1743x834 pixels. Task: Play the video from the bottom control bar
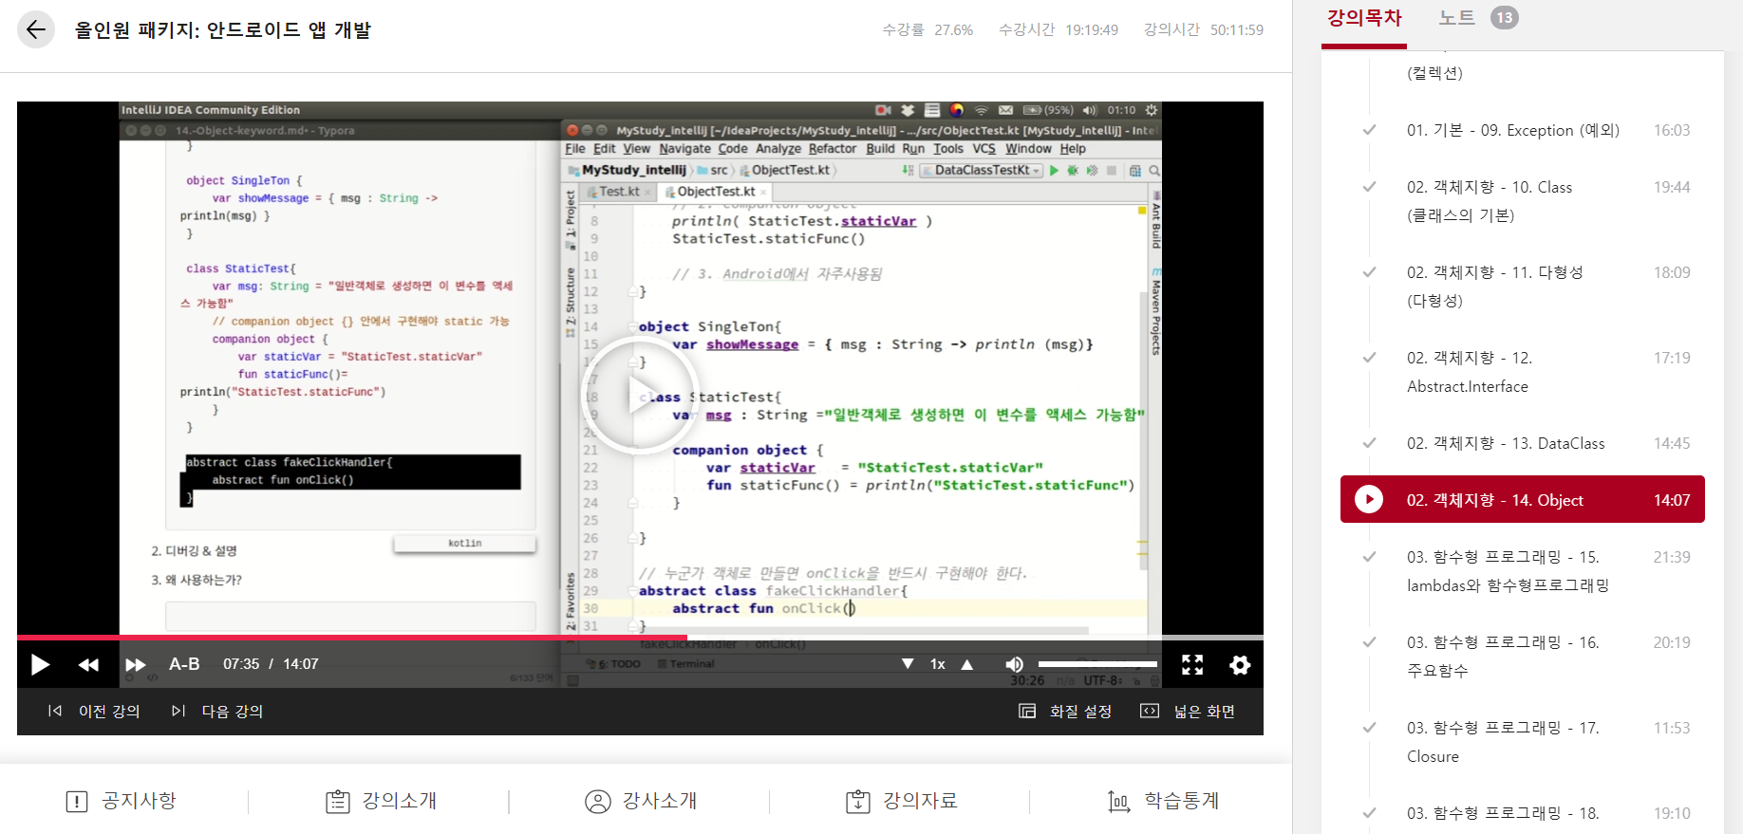point(40,664)
